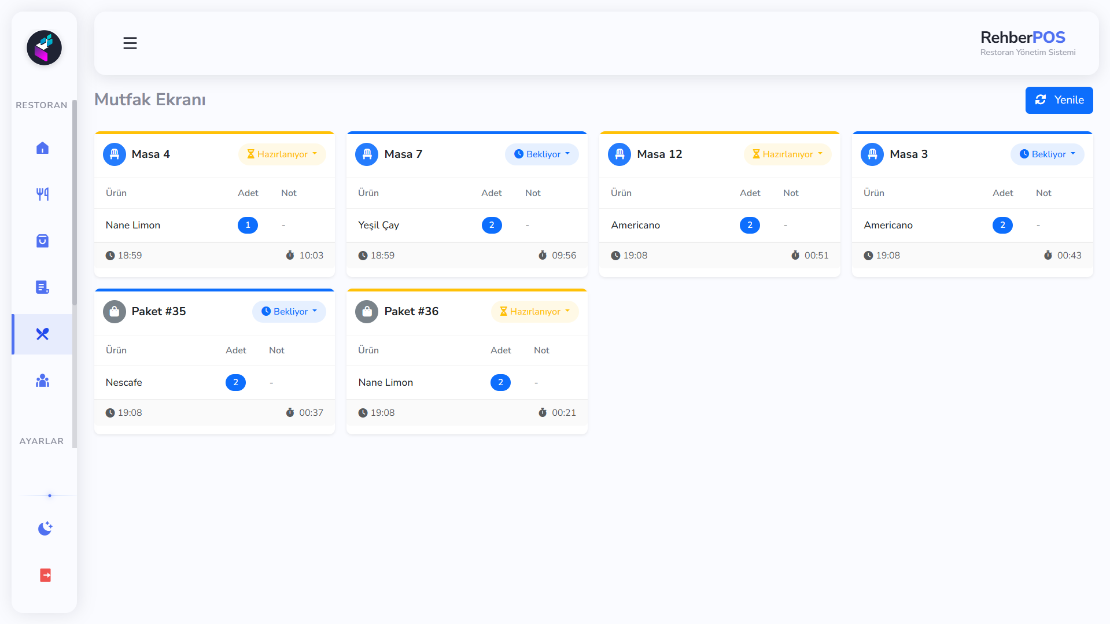Expand Paket #36 Hazırlanıyor status dropdown
1110x624 pixels.
pyautogui.click(x=535, y=312)
